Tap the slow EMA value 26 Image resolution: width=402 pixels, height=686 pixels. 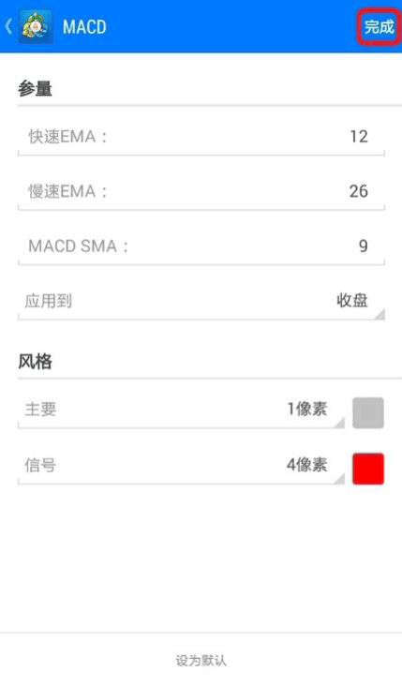coord(359,191)
